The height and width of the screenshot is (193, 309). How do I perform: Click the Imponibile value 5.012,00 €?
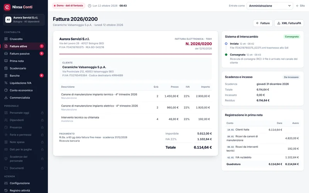(x=205, y=134)
